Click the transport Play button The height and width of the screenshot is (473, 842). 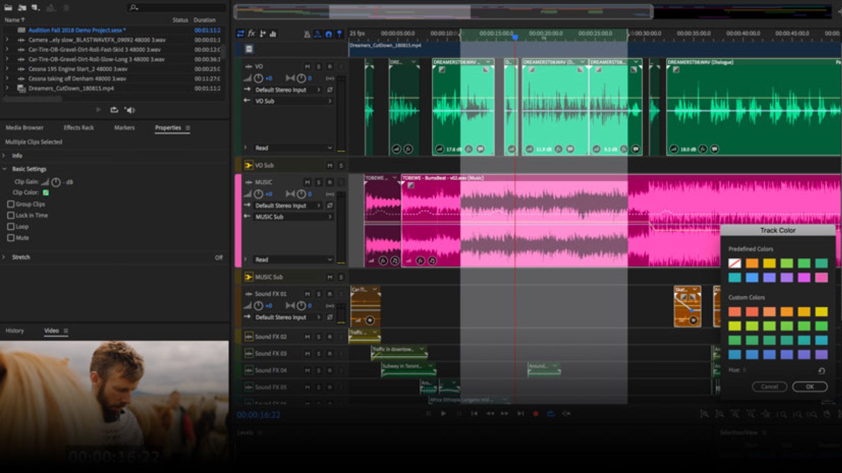tap(443, 414)
